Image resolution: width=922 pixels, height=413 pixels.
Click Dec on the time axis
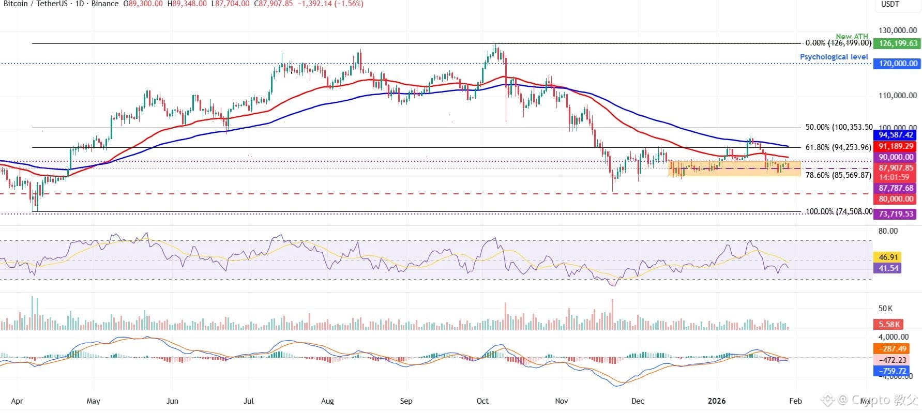point(638,401)
